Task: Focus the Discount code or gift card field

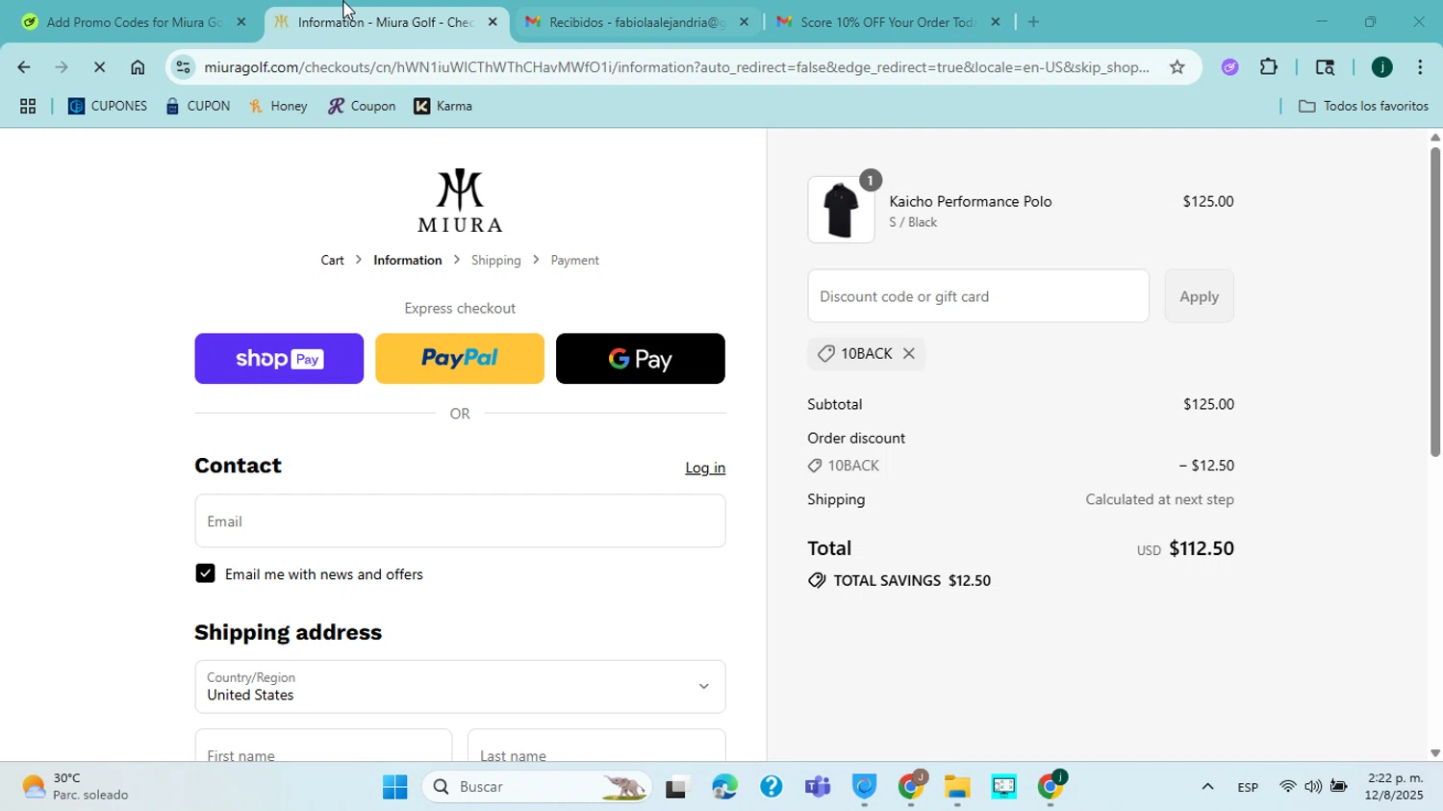Action: pyautogui.click(x=977, y=296)
